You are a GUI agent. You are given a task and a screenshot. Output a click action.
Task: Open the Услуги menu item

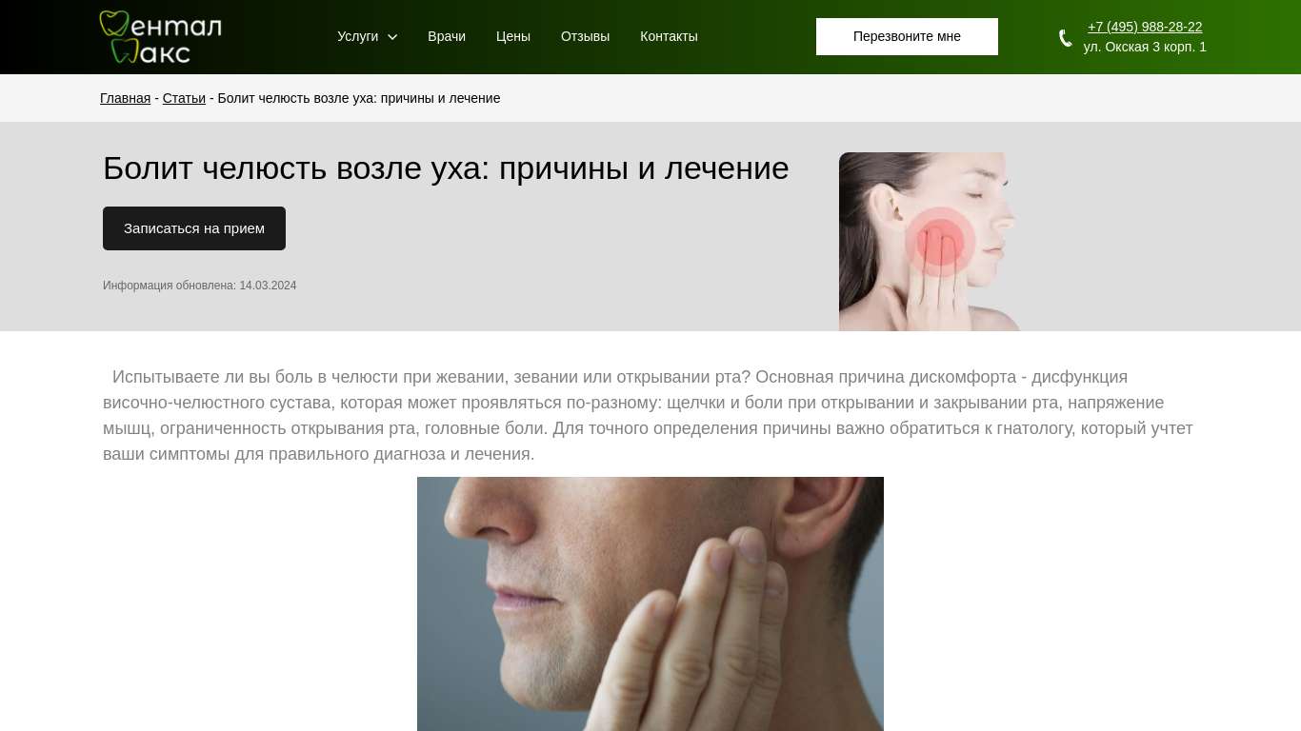tap(357, 36)
